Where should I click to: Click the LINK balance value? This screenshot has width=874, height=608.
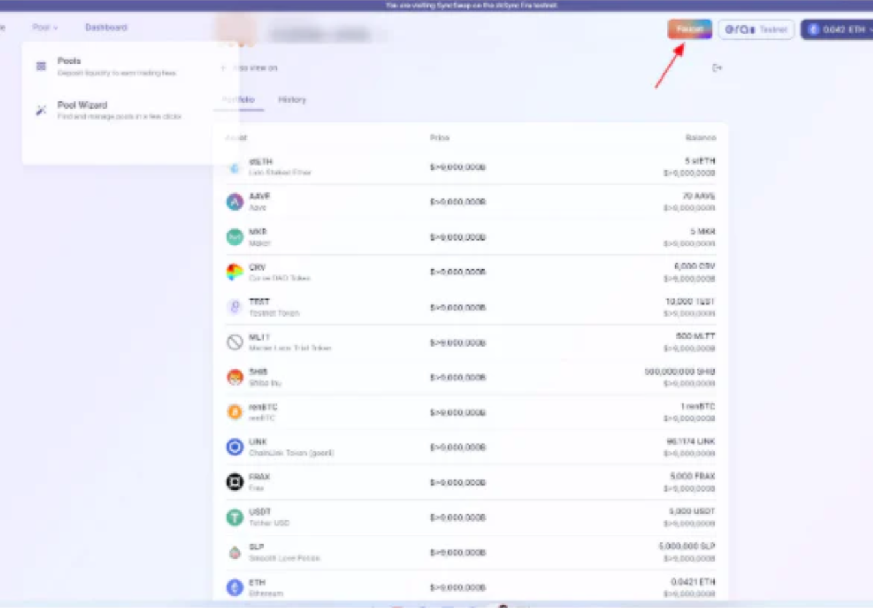(x=691, y=442)
